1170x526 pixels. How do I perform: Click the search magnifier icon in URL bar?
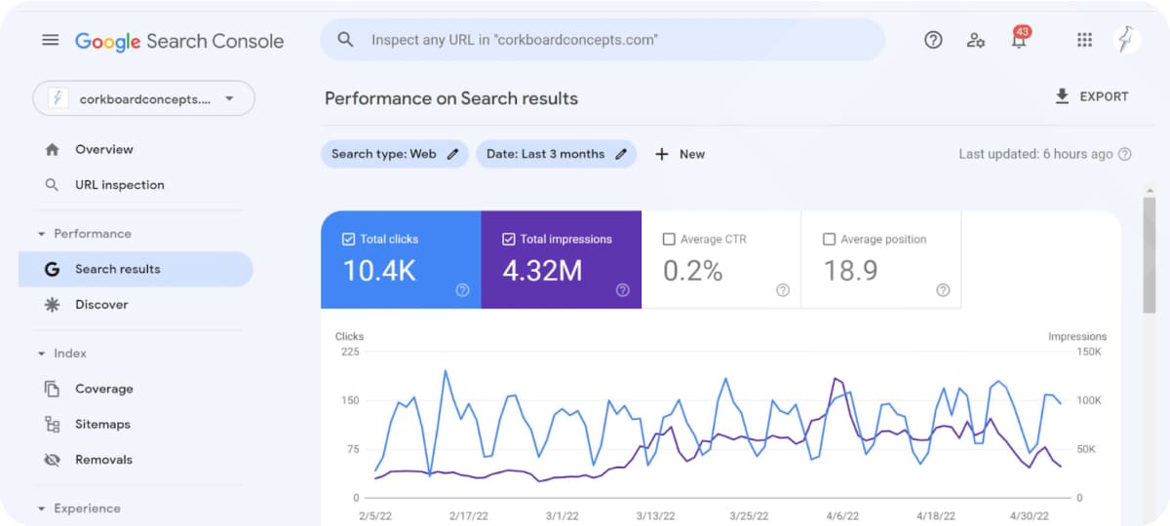click(x=345, y=40)
